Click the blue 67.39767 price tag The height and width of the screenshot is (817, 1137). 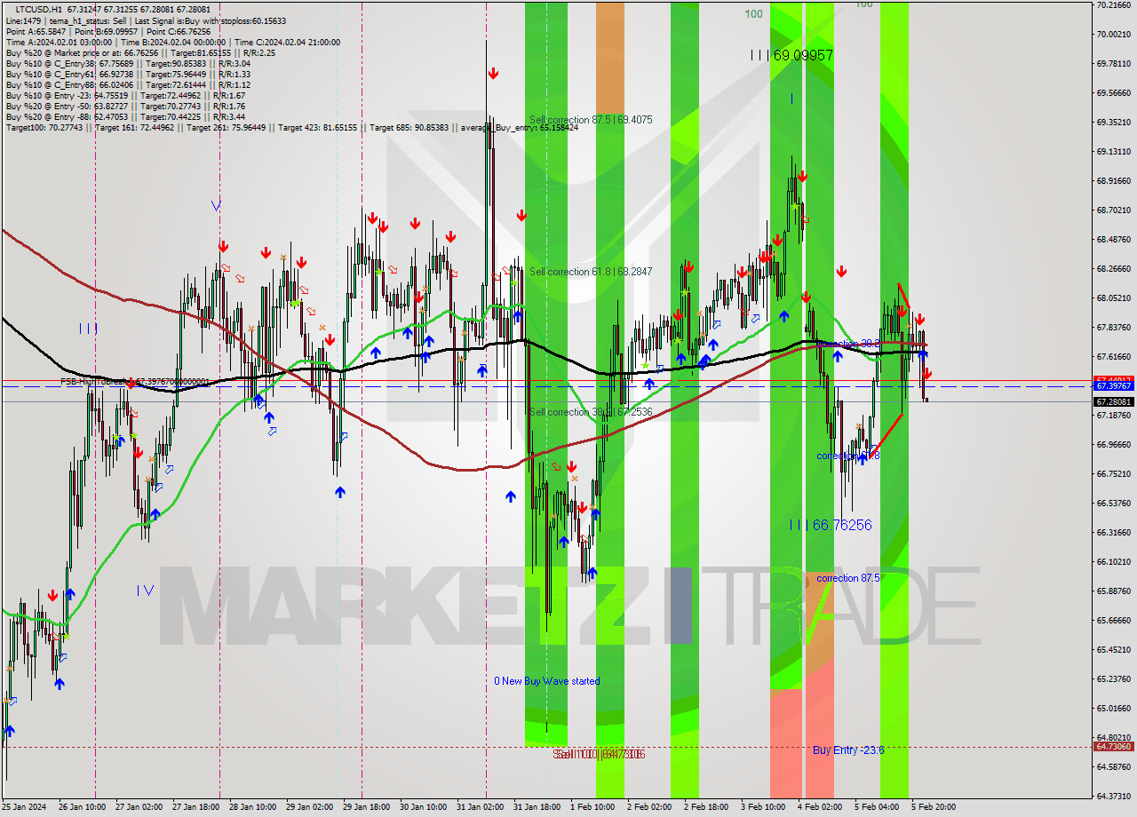[1113, 386]
